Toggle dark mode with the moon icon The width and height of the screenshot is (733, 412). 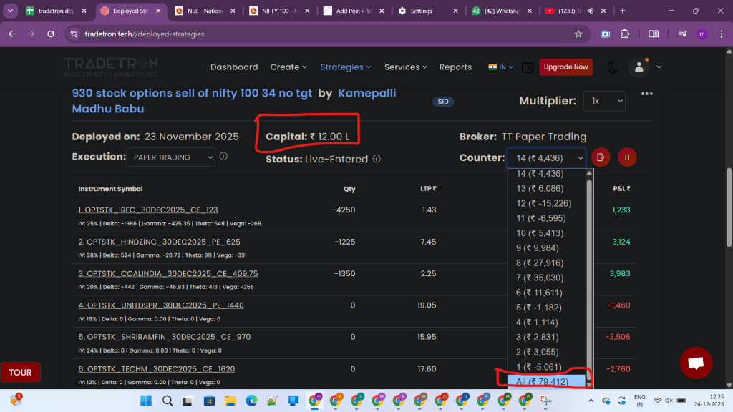pyautogui.click(x=613, y=67)
